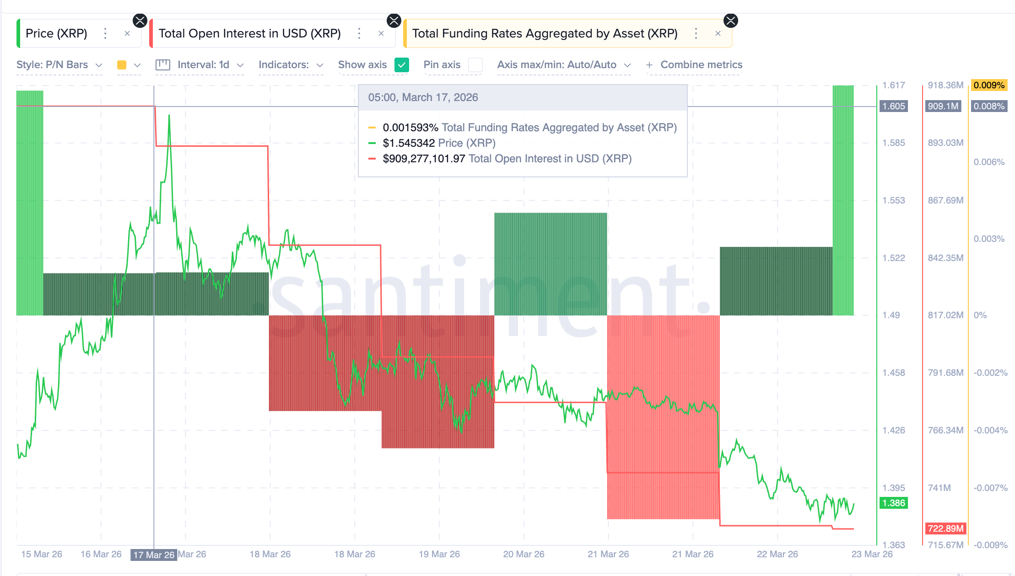Remove Total Open Interest using its small x
1015x576 pixels.
(x=381, y=33)
